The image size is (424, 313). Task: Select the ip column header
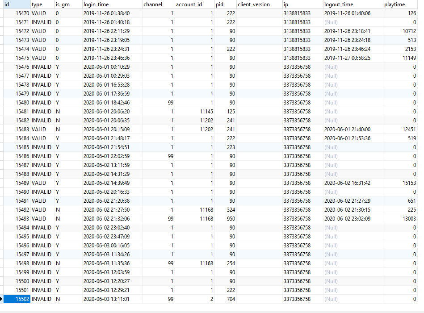coord(303,4)
